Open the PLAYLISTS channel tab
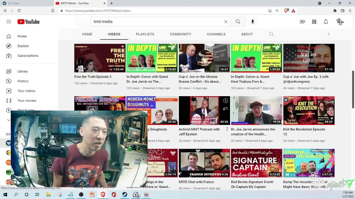This screenshot has height=199, width=355. (145, 34)
